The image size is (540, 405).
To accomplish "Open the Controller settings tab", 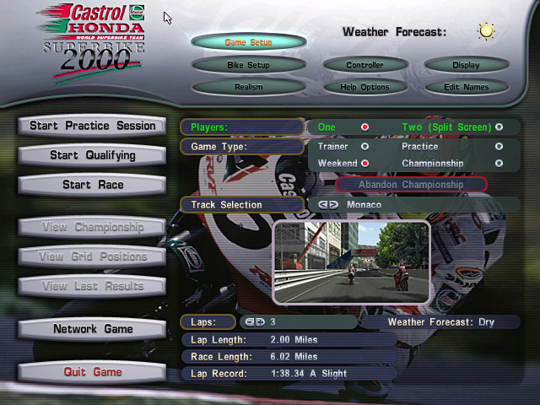I will [365, 65].
